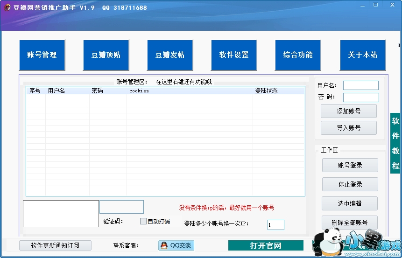Click the 联系客服 label
Image resolution: width=402 pixels, height=258 pixels.
[x=126, y=246]
